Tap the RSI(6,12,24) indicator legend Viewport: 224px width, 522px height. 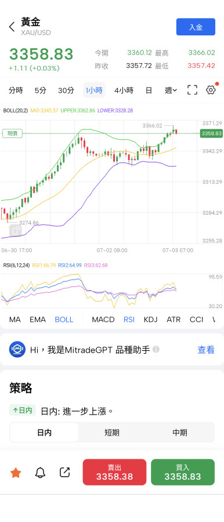[16, 265]
